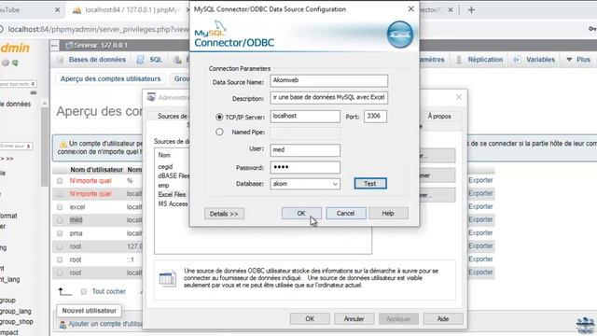Tick first N'importe quel user checkbox
Screen dimensions: 597x336
pyautogui.click(x=60, y=181)
